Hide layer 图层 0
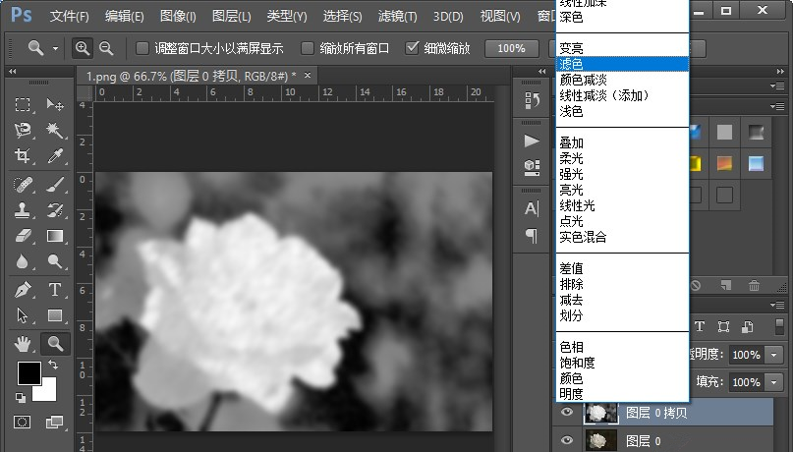 click(567, 440)
